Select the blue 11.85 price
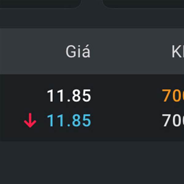 click(x=69, y=121)
